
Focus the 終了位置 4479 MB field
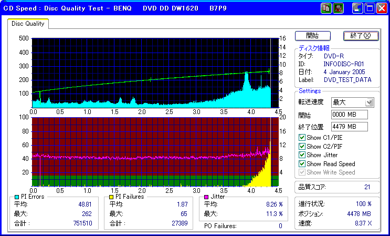(x=350, y=127)
